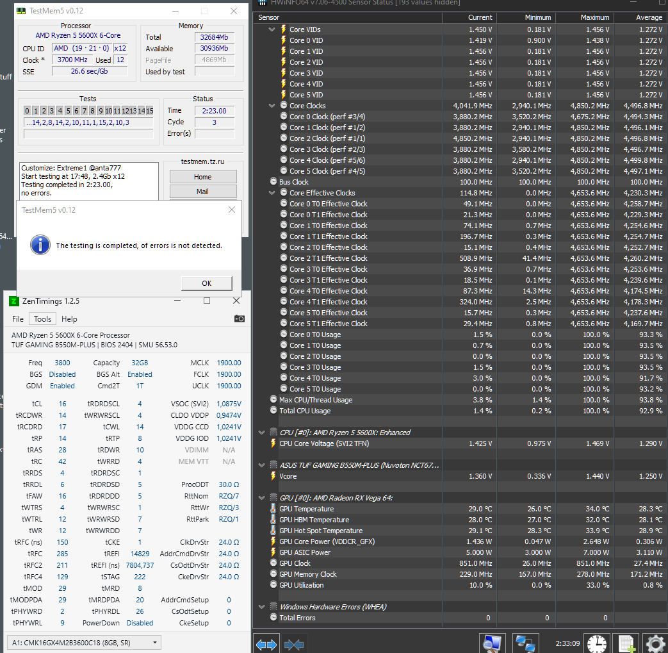Click the TestMem5 Home button
The height and width of the screenshot is (653, 668).
(x=203, y=176)
